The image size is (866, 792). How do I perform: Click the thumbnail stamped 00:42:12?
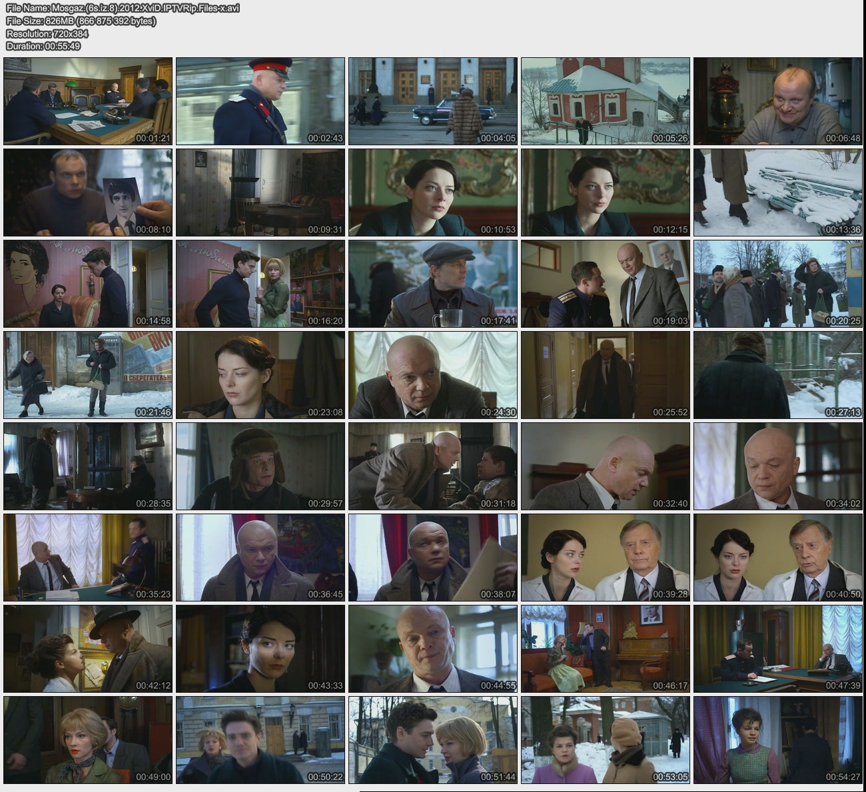tap(88, 649)
